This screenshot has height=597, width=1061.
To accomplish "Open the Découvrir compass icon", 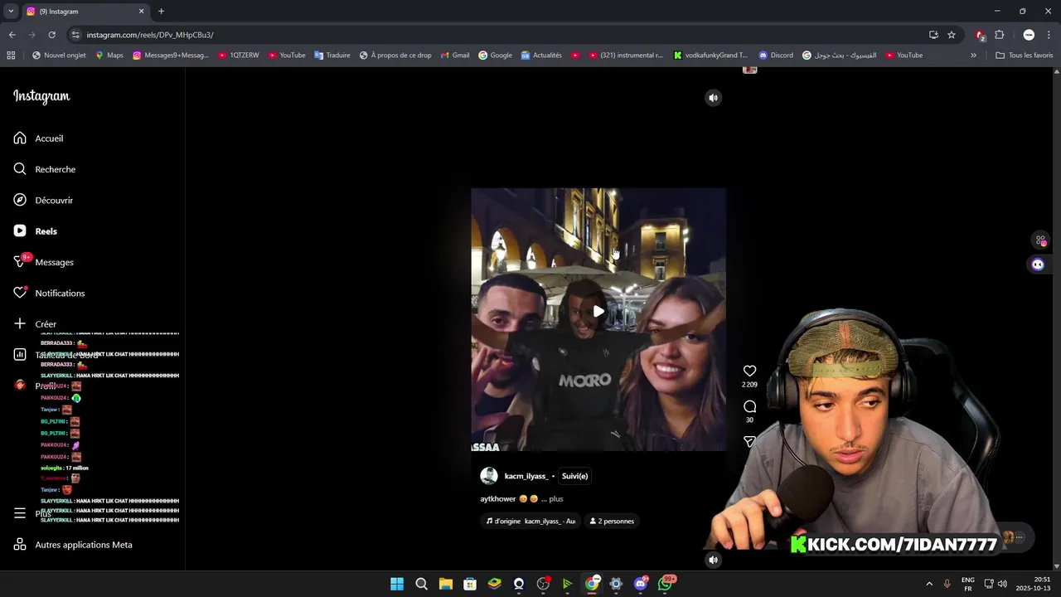I will tap(20, 200).
